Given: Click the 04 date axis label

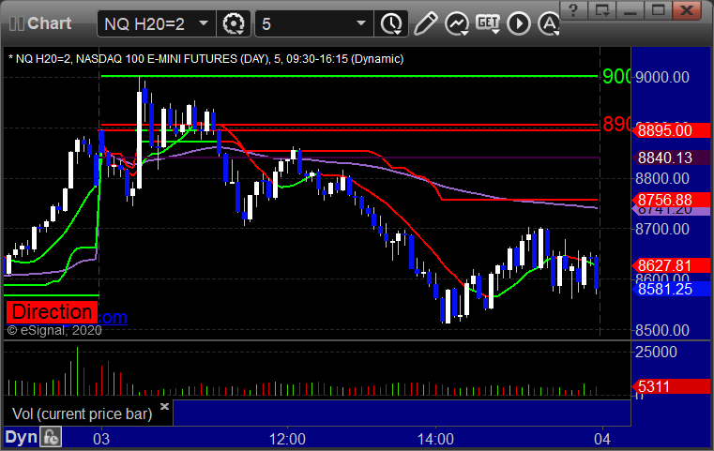Looking at the screenshot, I should tap(602, 439).
